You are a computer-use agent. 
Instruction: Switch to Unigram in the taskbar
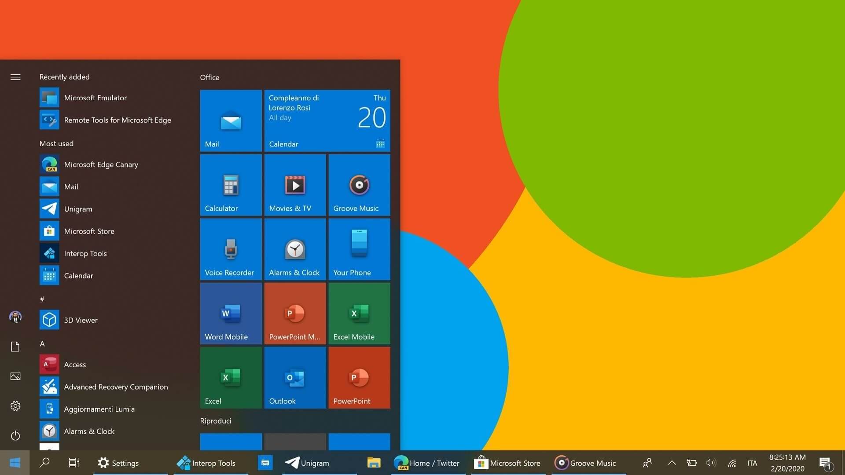[307, 463]
